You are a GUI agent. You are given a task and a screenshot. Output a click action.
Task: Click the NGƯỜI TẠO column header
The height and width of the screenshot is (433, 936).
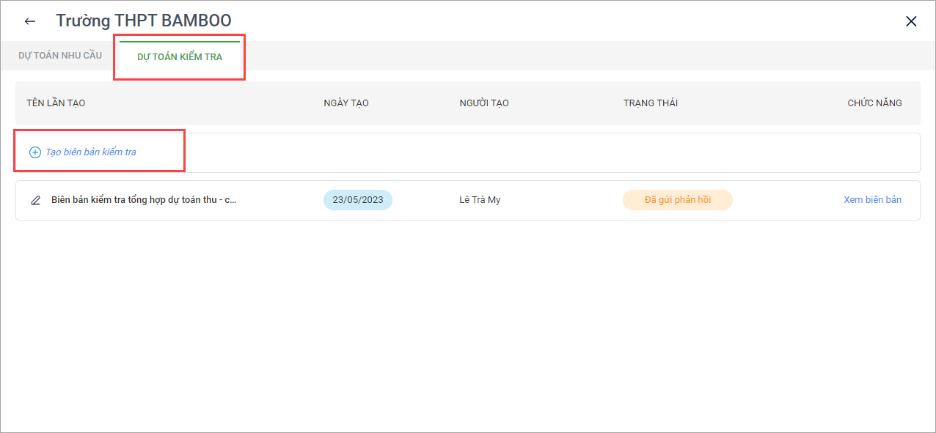[x=484, y=103]
